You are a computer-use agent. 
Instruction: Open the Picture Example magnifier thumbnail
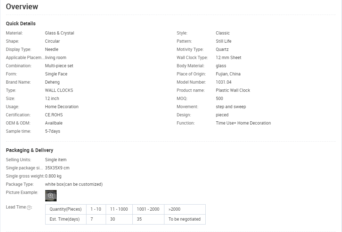(x=51, y=196)
